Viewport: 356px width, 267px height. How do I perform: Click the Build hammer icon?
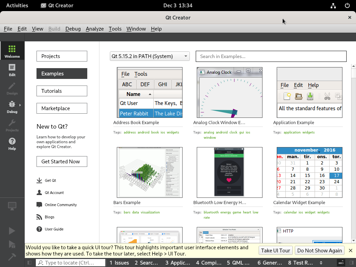click(12, 257)
